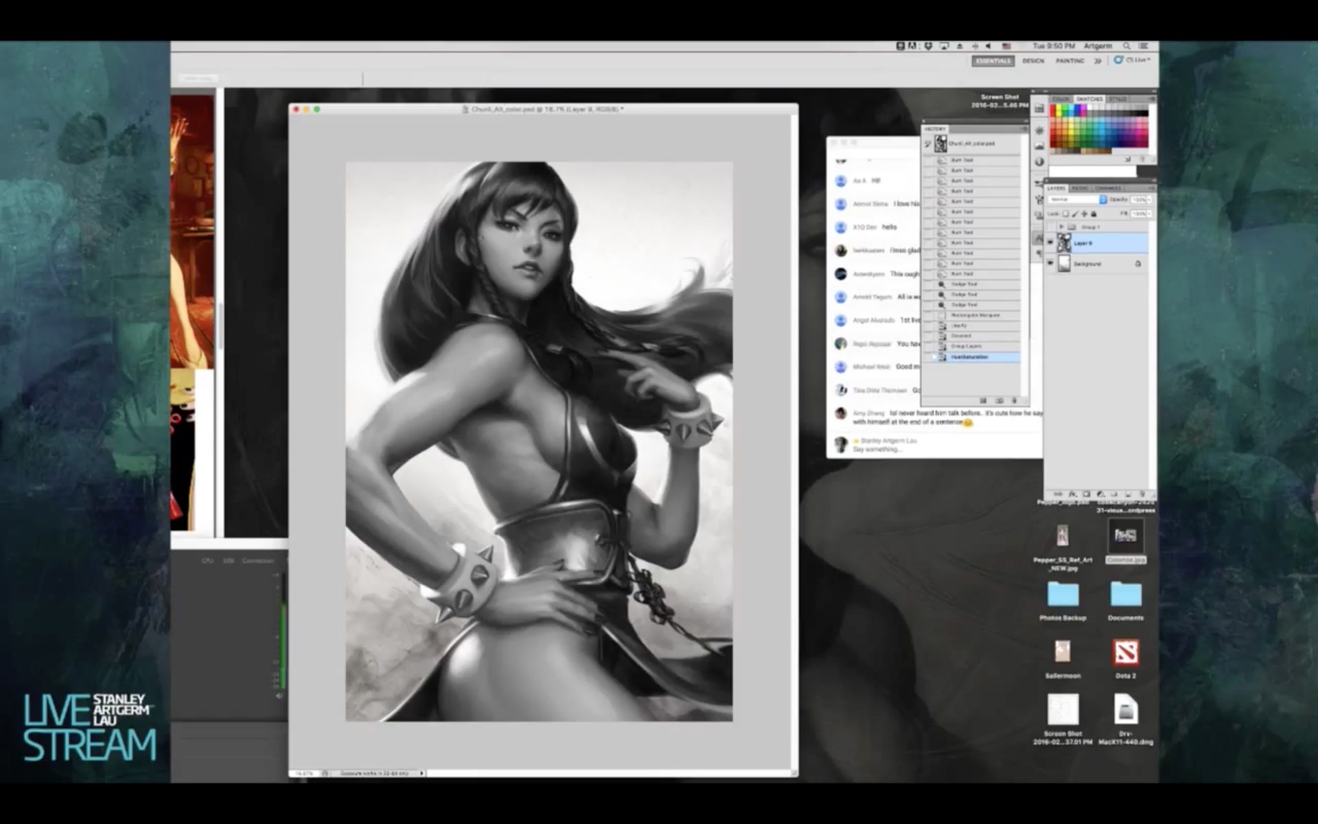This screenshot has width=1318, height=824.
Task: Switch to the Paths tab
Action: [x=1080, y=188]
